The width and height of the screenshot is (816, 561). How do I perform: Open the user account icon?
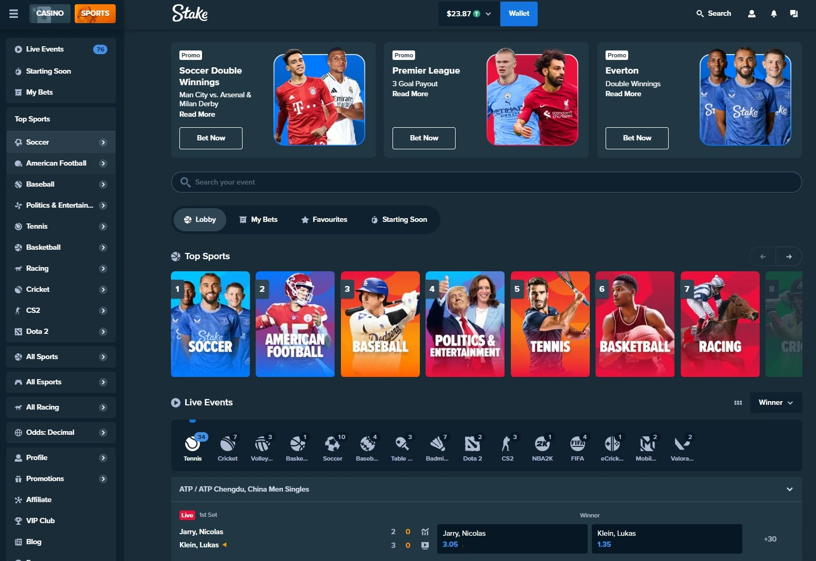coord(752,14)
